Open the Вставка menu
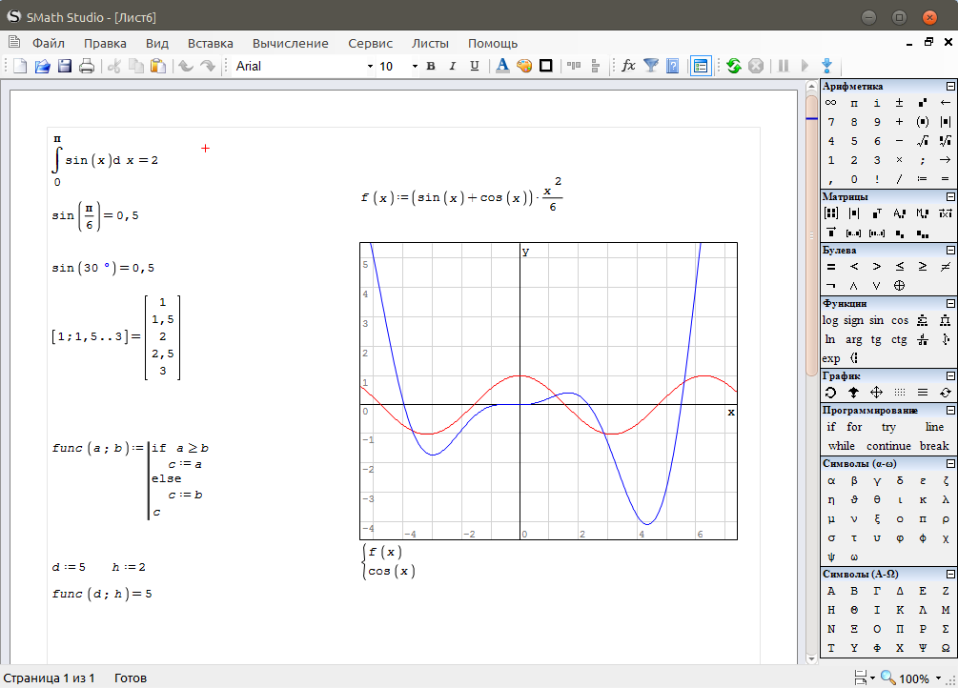The image size is (958, 688). tap(210, 43)
